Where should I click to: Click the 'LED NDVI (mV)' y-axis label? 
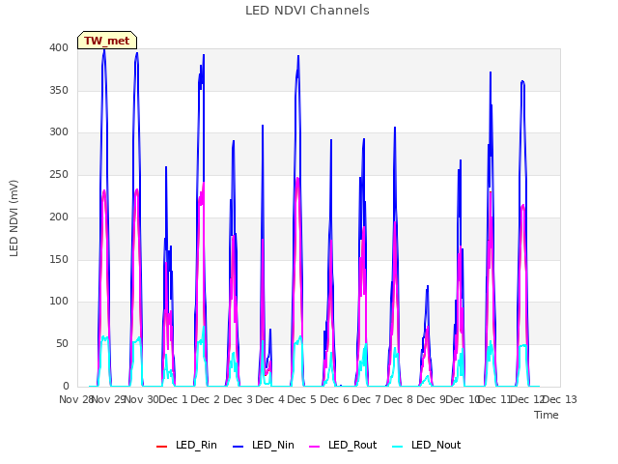point(14,218)
